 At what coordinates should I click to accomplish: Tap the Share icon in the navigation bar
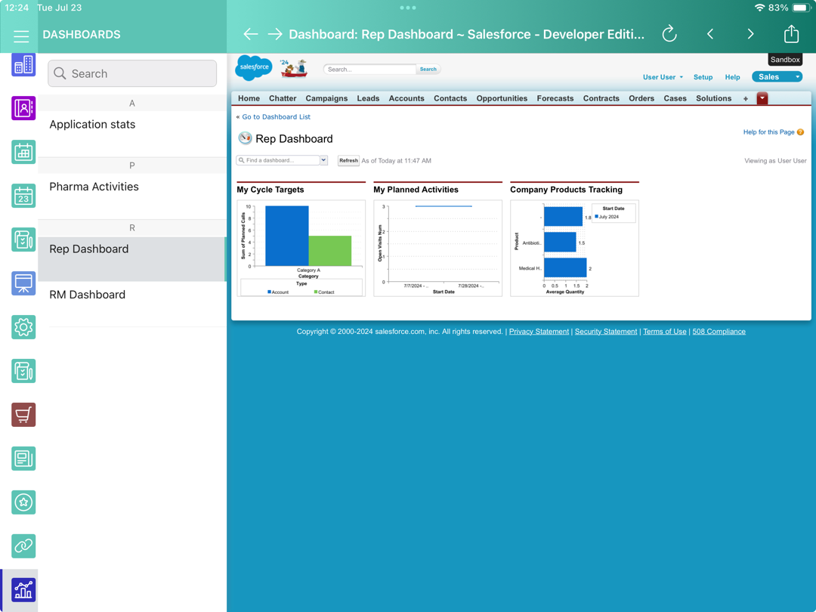(x=790, y=33)
